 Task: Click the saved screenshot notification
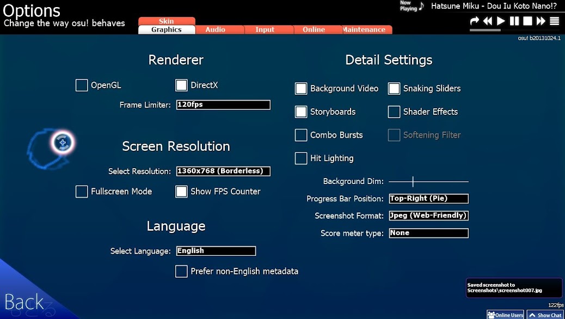[x=514, y=287]
